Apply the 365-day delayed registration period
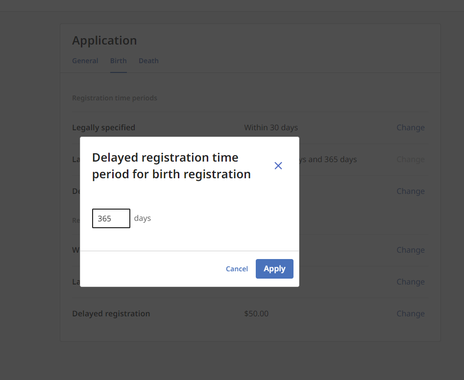Image resolution: width=464 pixels, height=380 pixels. 274,268
